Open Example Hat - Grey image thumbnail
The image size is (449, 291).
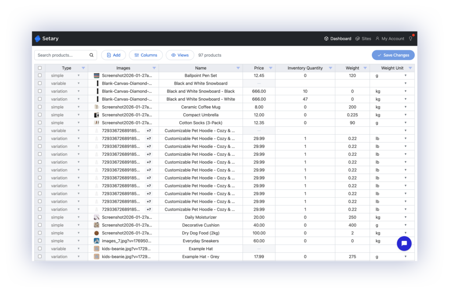point(96,257)
